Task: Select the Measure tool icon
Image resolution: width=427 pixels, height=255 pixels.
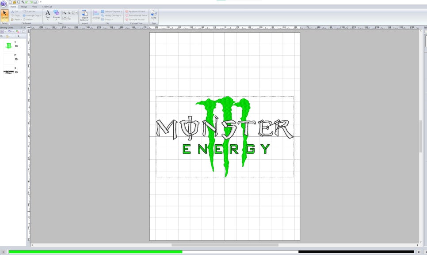Action: (69, 18)
